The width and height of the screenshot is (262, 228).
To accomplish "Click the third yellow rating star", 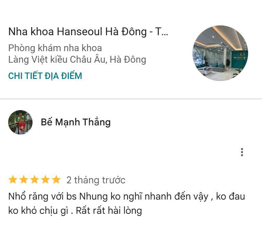I will pos(35,180).
